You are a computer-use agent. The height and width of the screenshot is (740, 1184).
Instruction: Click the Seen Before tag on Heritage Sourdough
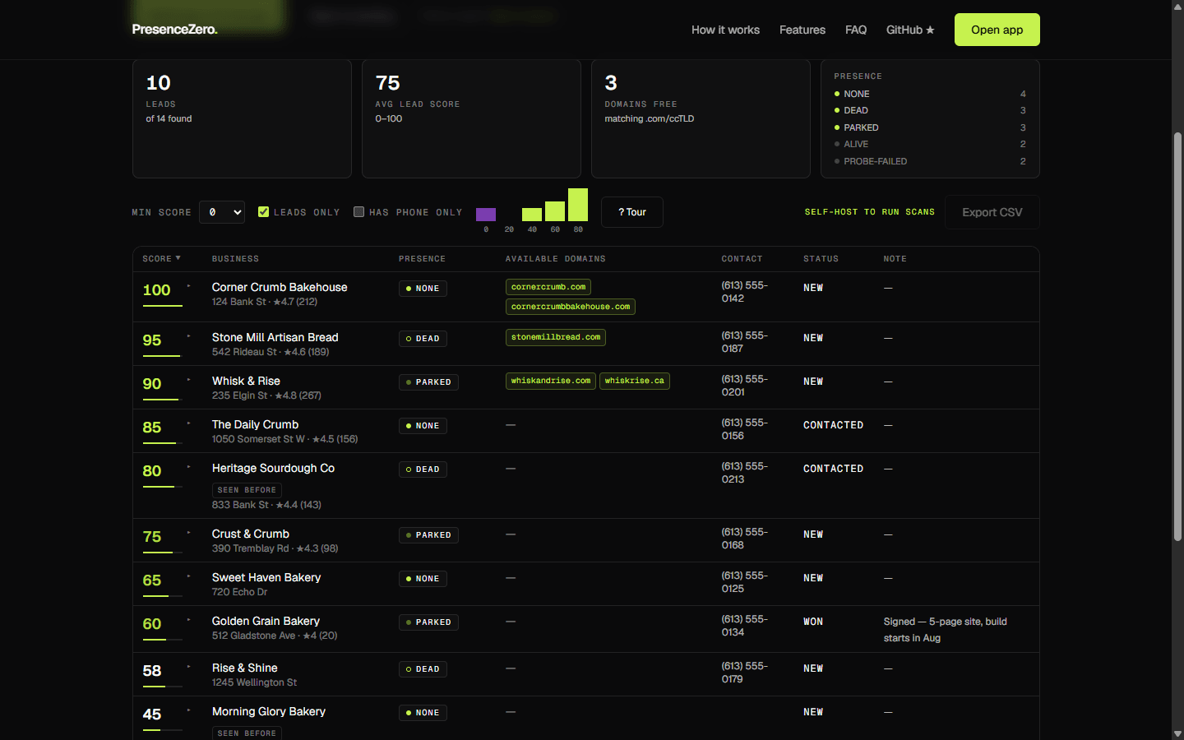point(247,490)
